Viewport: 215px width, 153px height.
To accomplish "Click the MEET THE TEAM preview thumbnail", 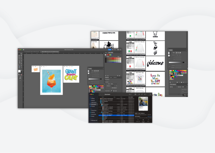I will tap(143, 104).
